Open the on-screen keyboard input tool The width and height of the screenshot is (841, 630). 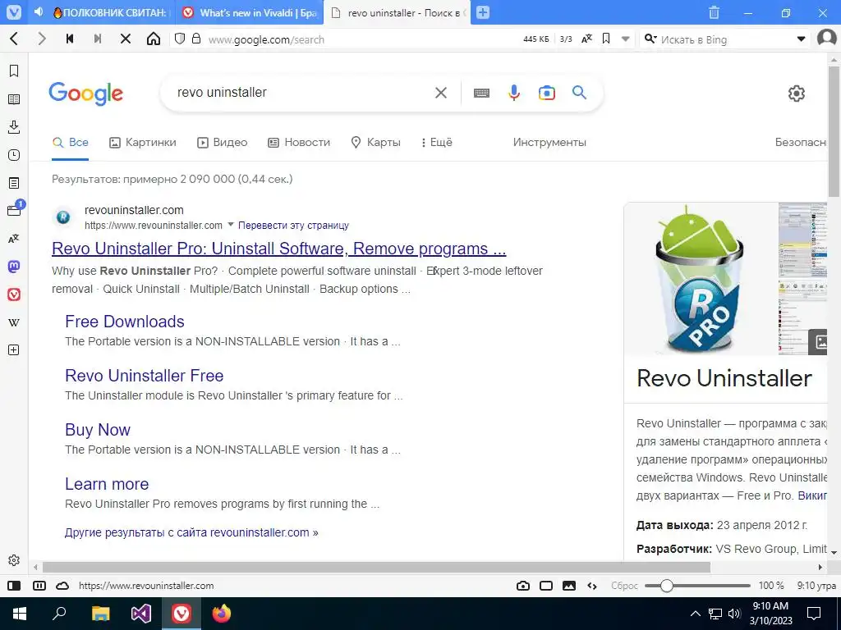click(481, 93)
